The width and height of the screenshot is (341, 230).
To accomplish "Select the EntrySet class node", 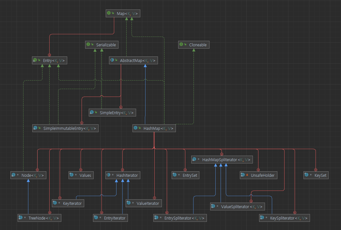I will pos(185,175).
